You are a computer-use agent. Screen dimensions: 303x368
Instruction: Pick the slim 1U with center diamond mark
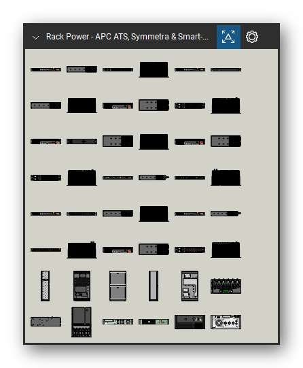coord(82,141)
